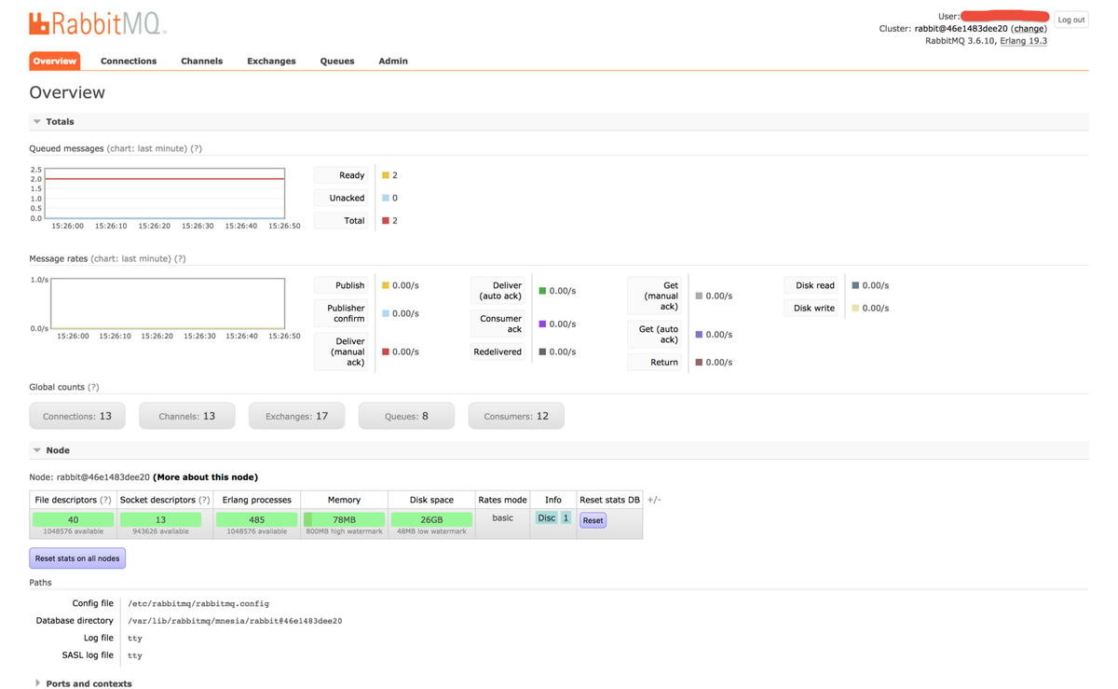Open Consumers: 12 count
This screenshot has height=689, width=1118.
(516, 416)
